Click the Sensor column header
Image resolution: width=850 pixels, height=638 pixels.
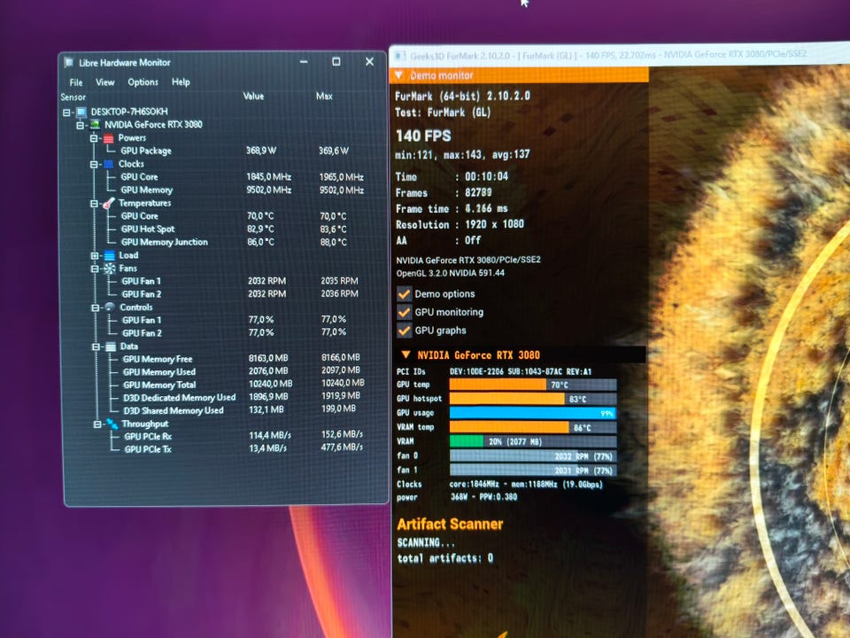tap(73, 97)
